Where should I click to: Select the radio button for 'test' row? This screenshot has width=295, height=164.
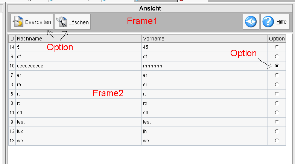pyautogui.click(x=277, y=122)
